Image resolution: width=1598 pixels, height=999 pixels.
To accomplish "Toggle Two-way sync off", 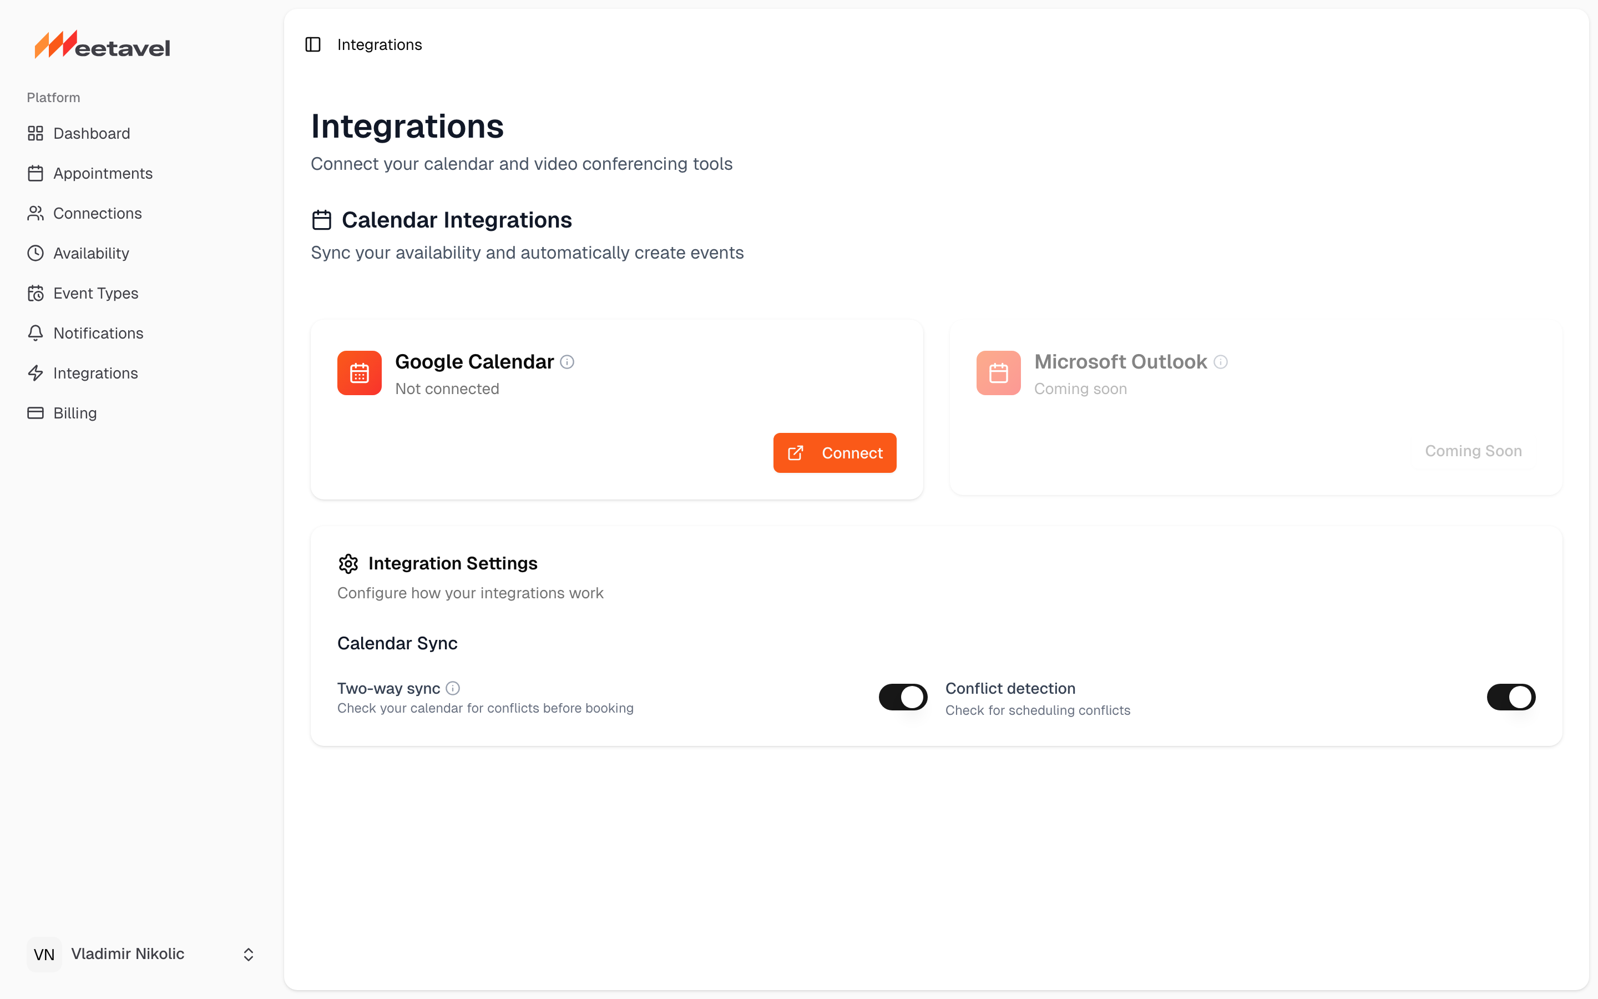I will pos(903,697).
